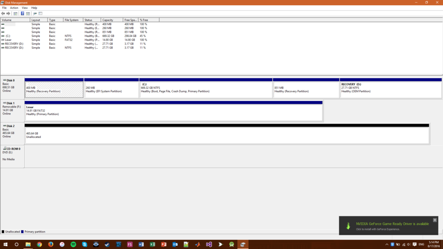The image size is (443, 249).
Task: Launch PowerPoint from the taskbar
Action: coord(164,244)
